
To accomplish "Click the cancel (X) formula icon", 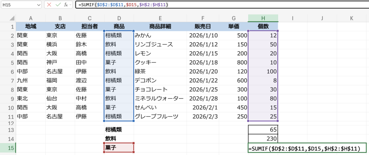I will click(49, 5).
